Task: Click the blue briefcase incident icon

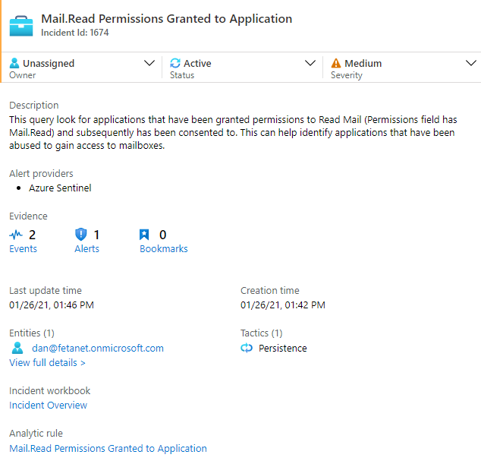Action: click(x=21, y=26)
